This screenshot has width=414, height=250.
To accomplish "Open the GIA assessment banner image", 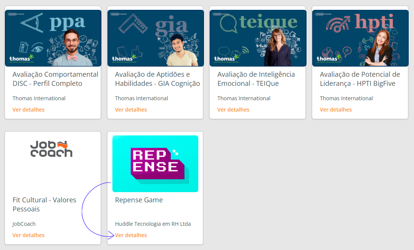I will [x=156, y=38].
